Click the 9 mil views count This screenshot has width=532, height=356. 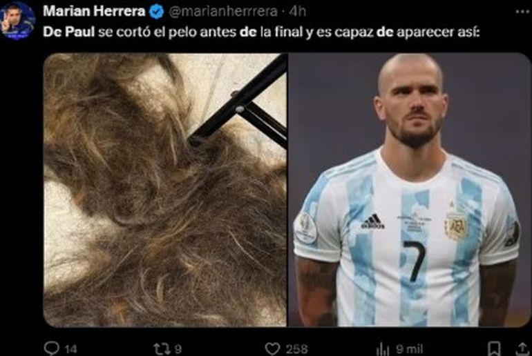click(x=409, y=349)
